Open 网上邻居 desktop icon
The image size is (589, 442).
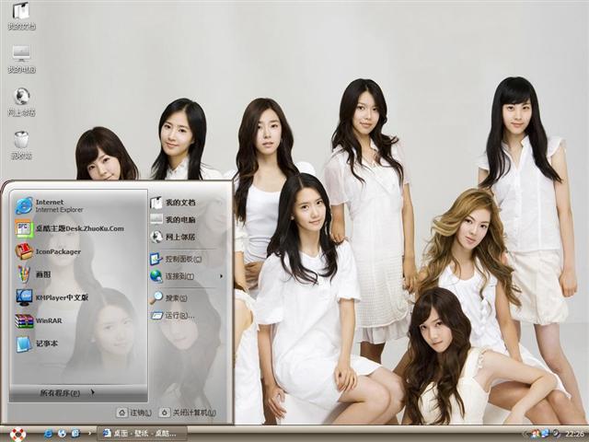(x=21, y=98)
